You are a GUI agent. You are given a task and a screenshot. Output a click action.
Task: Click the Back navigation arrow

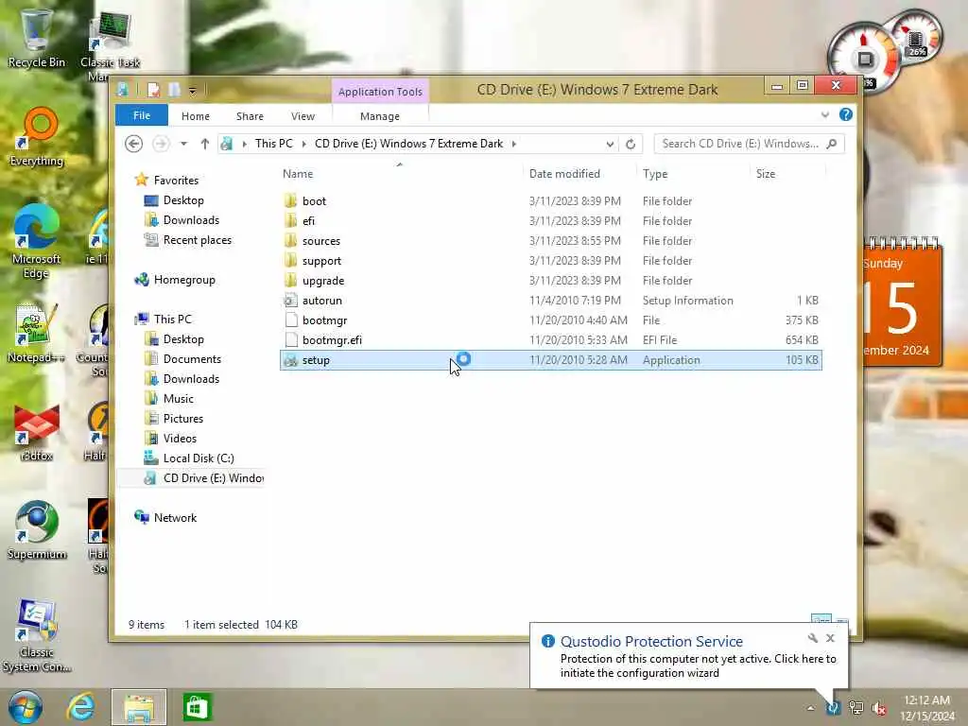coord(134,144)
